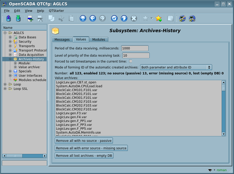Expand the Data Bases tree node
The height and width of the screenshot is (174, 234).
click(10, 37)
